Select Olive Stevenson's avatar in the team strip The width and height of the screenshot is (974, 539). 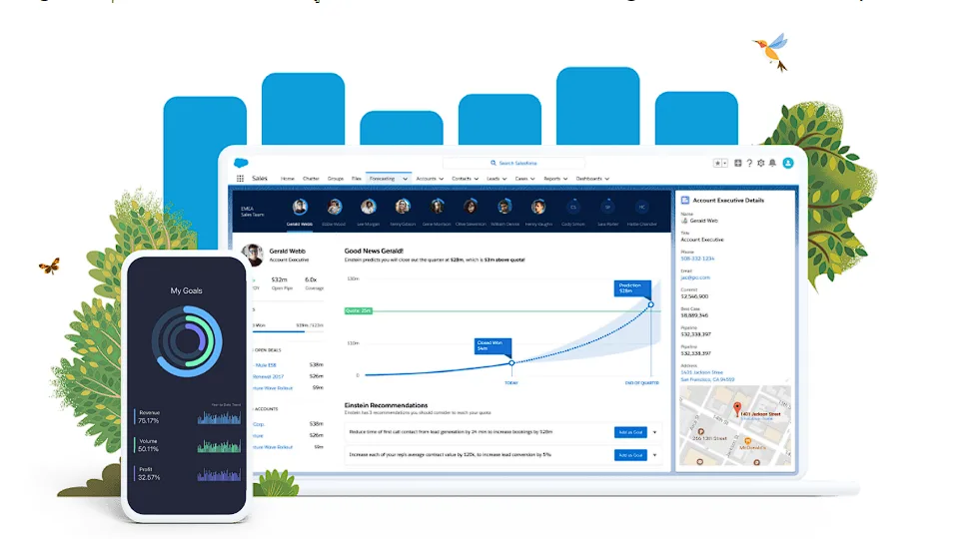471,207
